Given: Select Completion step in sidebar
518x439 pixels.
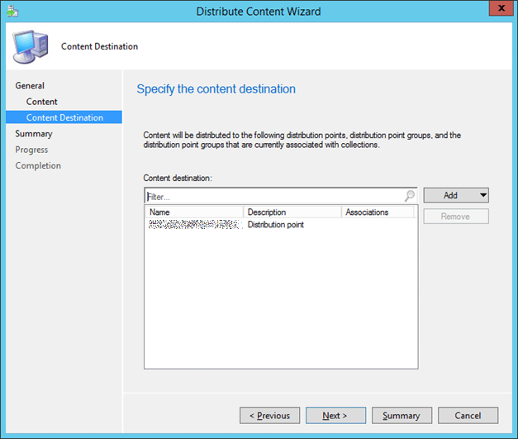Looking at the screenshot, I should 38,165.
